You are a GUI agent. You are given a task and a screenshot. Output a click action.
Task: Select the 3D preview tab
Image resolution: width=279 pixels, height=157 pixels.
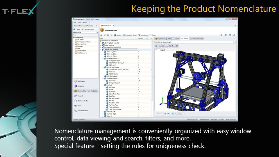point(157,50)
